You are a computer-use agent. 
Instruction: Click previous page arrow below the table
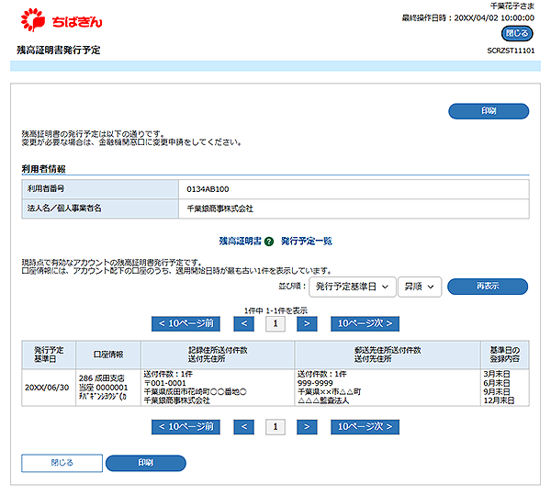[x=243, y=427]
